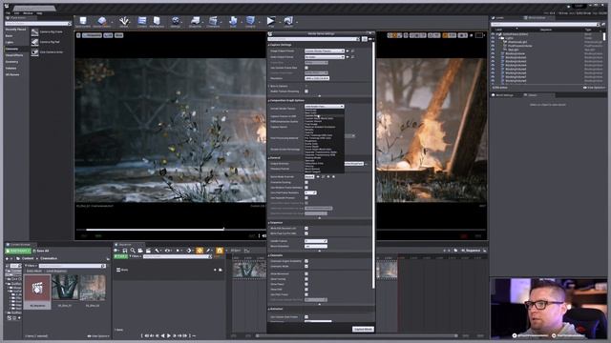This screenshot has width=611, height=343.
Task: Toggle Show HUD checkbox
Action: [x=306, y=290]
